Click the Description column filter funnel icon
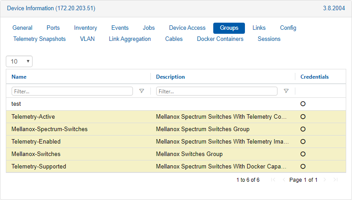This screenshot has width=352, height=200. [x=286, y=91]
